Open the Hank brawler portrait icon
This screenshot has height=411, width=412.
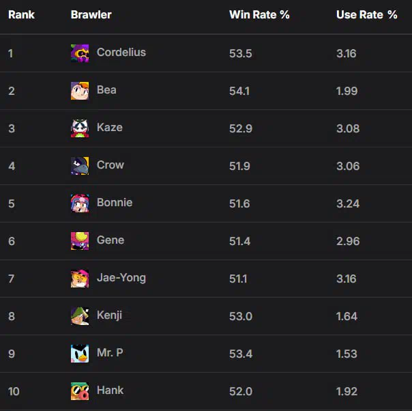pyautogui.click(x=80, y=391)
